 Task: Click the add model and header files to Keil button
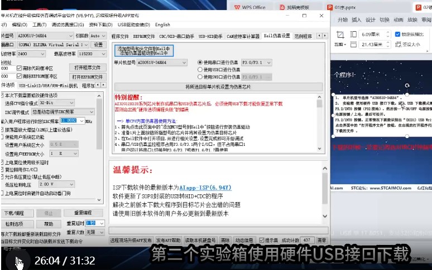[144, 51]
